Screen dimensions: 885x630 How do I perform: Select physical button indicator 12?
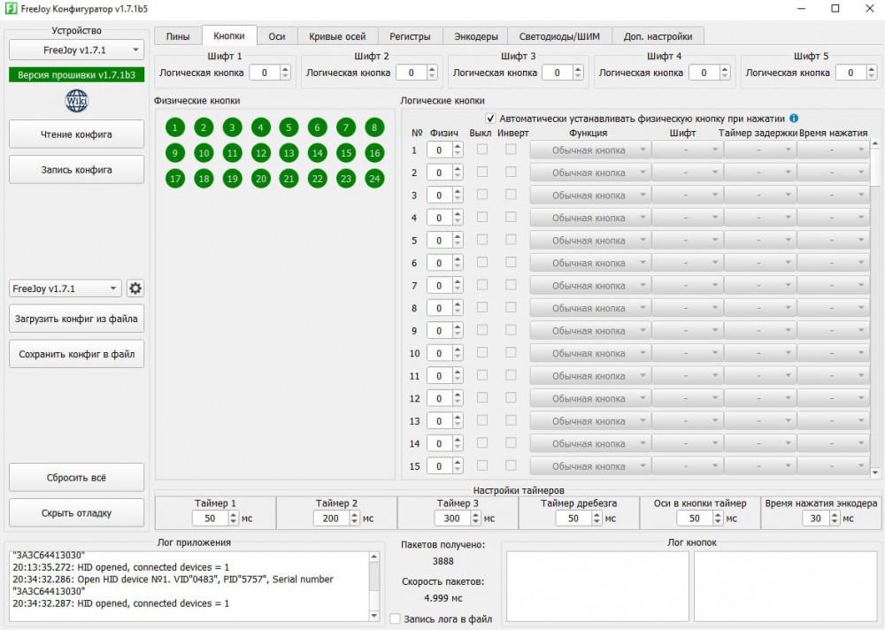click(261, 153)
